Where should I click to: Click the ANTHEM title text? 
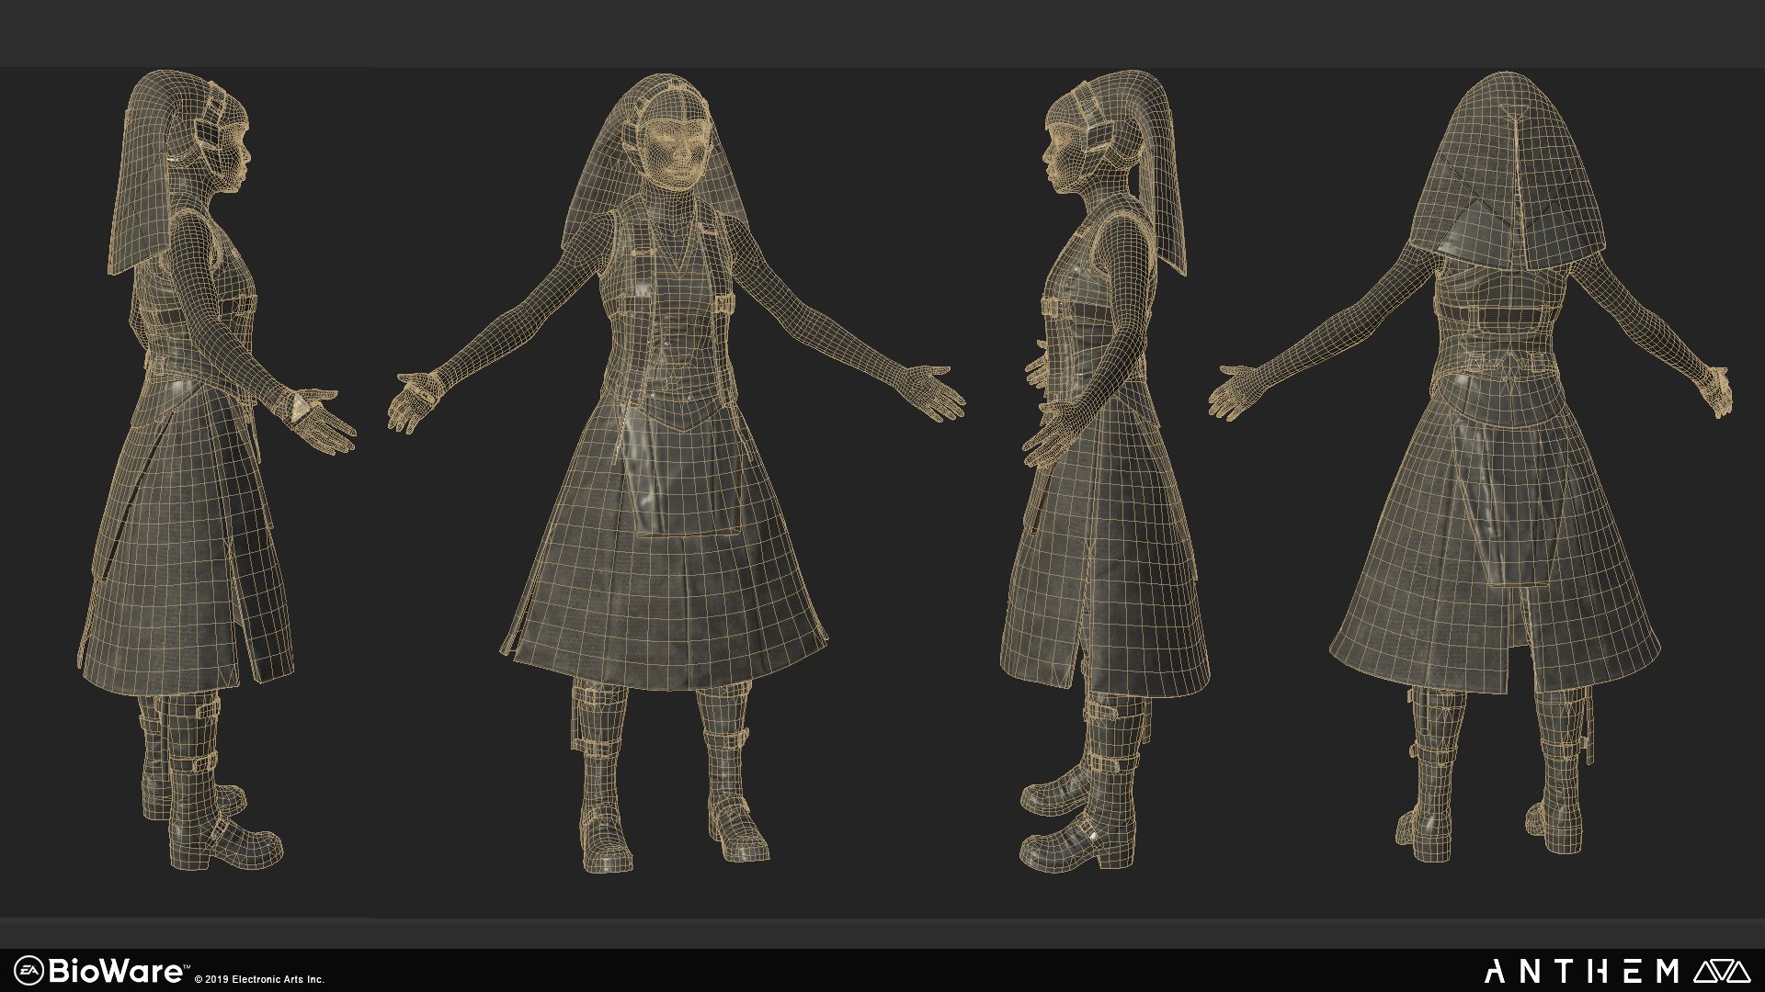[1582, 971]
